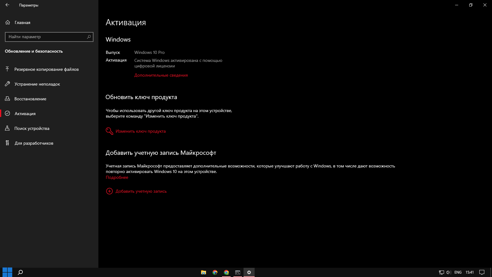The image size is (492, 277).
Task: Click the Обновление и безопасность heading
Action: point(34,51)
